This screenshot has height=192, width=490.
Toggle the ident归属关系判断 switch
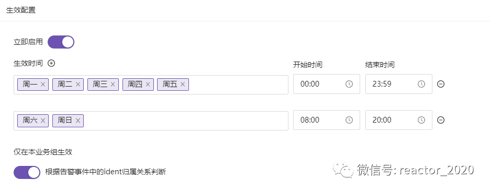[27, 172]
